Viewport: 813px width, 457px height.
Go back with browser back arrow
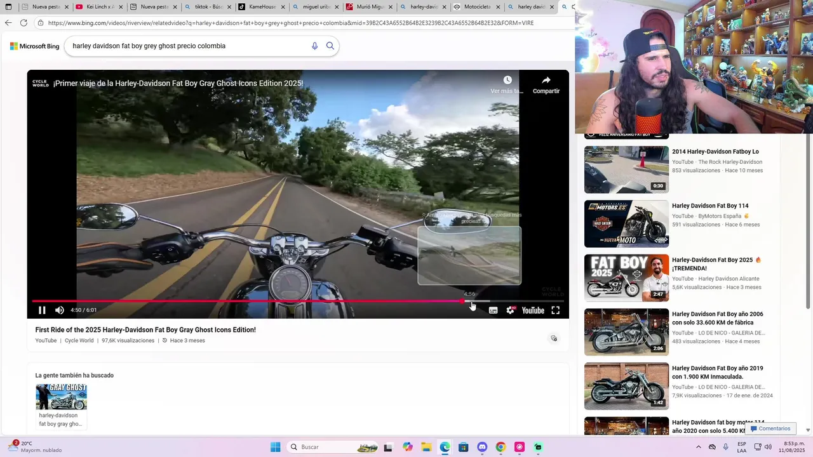pos(8,23)
